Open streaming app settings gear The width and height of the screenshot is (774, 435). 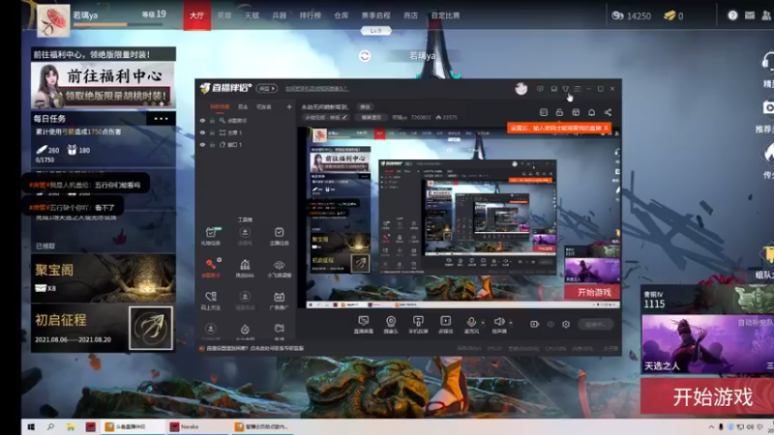[566, 324]
